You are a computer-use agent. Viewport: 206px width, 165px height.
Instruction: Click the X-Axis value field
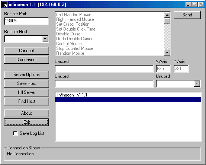coord(163,69)
